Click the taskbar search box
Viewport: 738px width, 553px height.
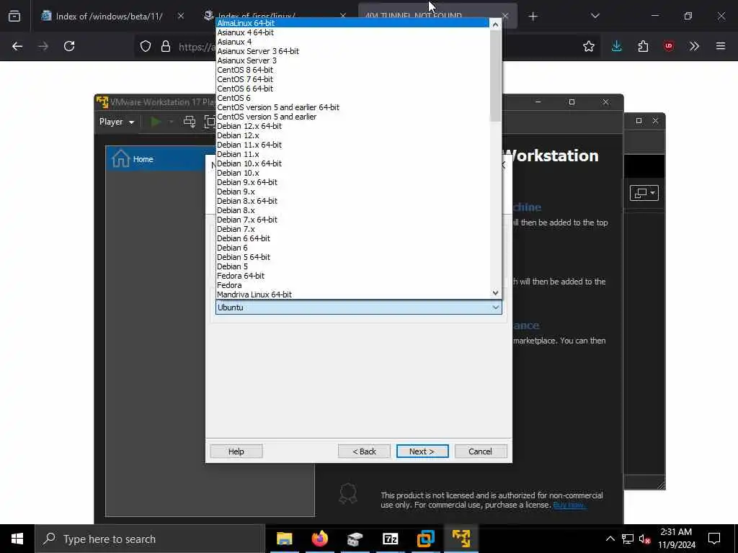[150, 539]
